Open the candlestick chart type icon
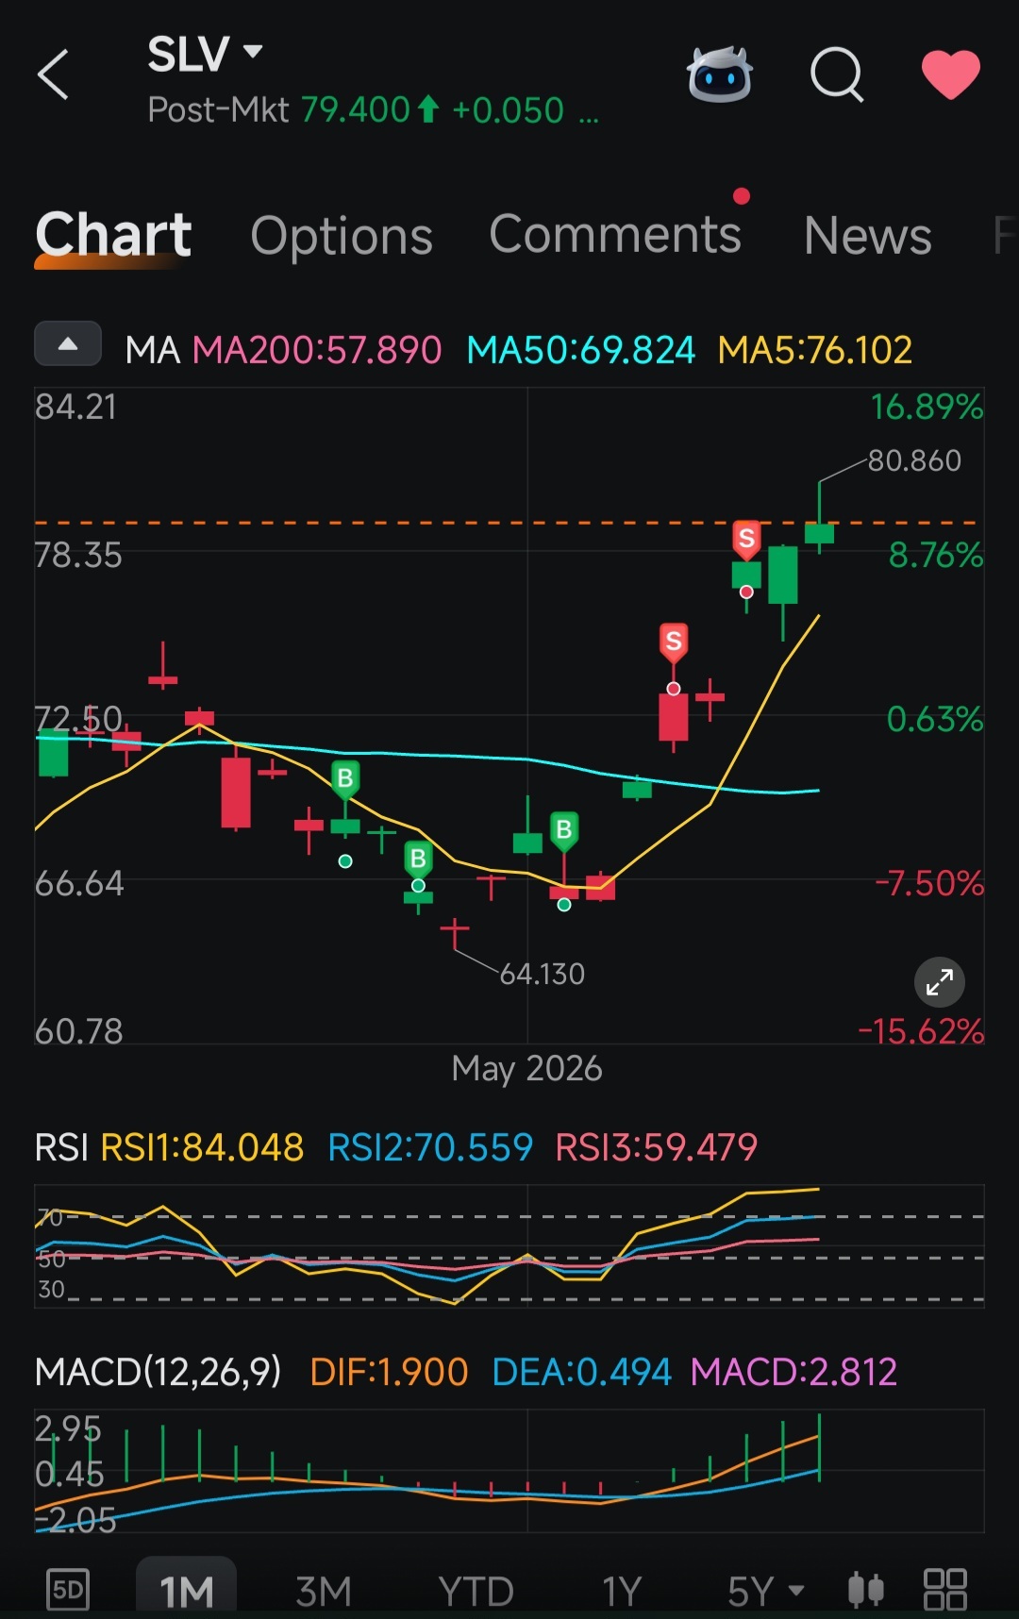This screenshot has width=1019, height=1619. (866, 1590)
